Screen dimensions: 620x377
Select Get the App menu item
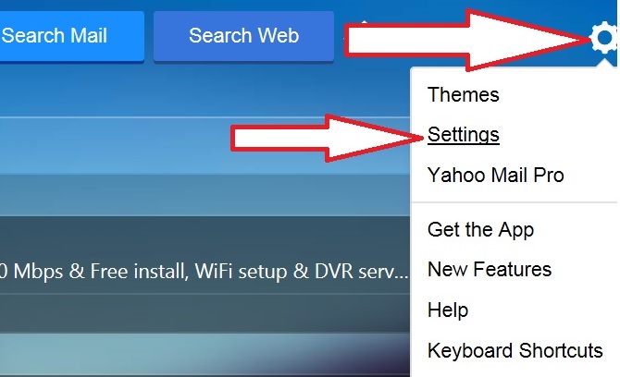tap(480, 230)
